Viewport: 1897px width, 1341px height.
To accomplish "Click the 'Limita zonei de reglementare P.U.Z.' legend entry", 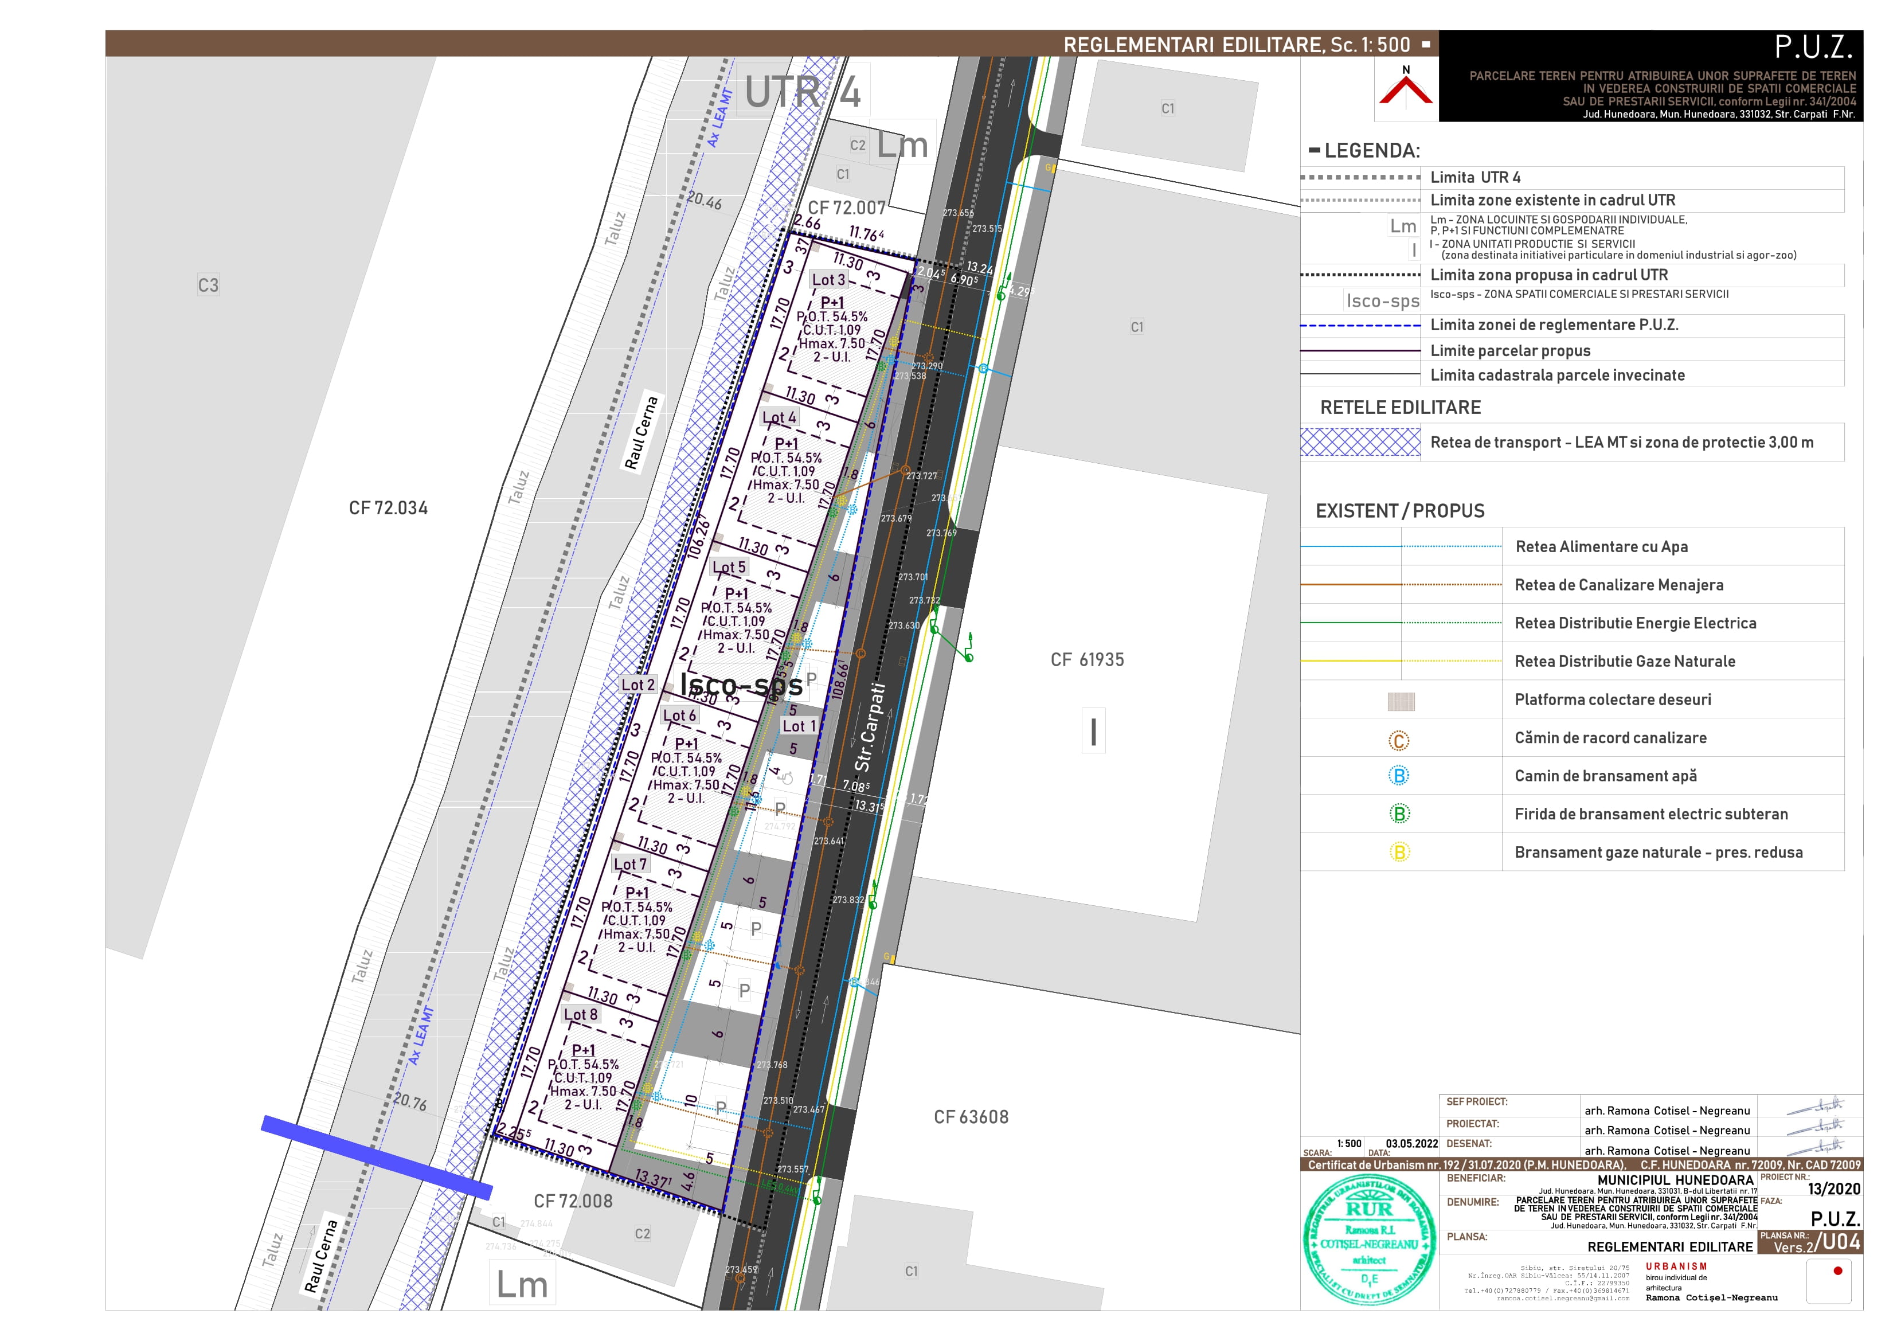I will (1553, 325).
